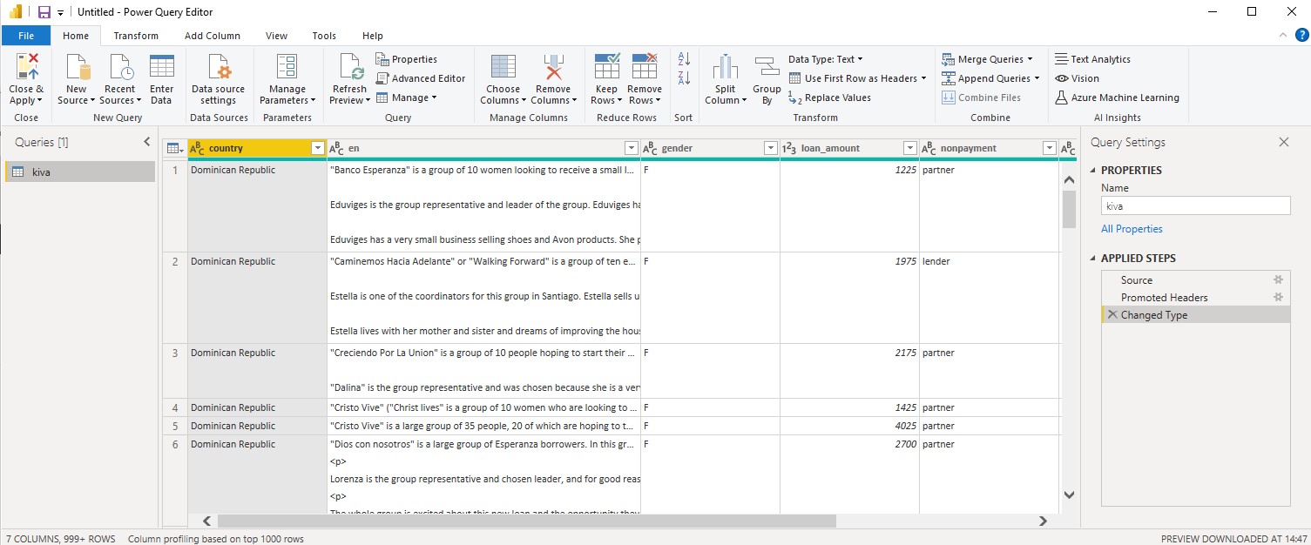Open the New Source menu

coord(77,79)
